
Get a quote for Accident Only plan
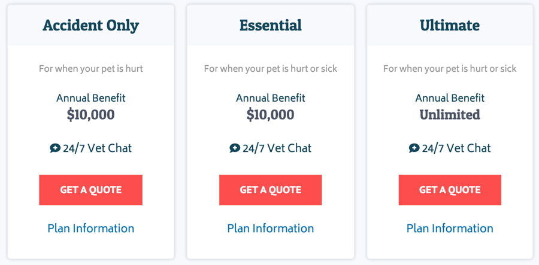90,190
